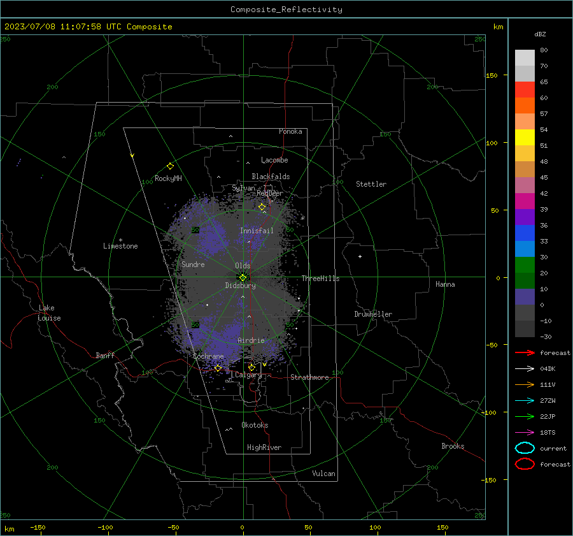Click the Cochrane label
Image resolution: width=573 pixels, height=536 pixels.
pyautogui.click(x=208, y=356)
